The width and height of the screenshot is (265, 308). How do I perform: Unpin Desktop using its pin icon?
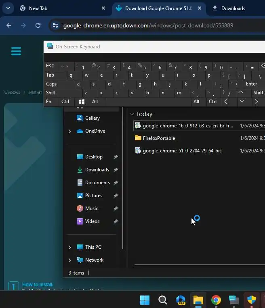pyautogui.click(x=116, y=157)
